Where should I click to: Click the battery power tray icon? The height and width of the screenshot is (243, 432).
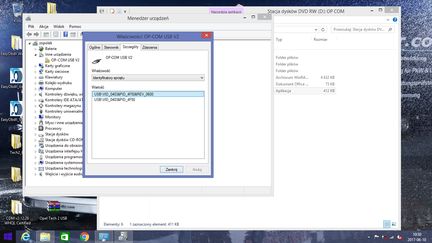point(384,237)
